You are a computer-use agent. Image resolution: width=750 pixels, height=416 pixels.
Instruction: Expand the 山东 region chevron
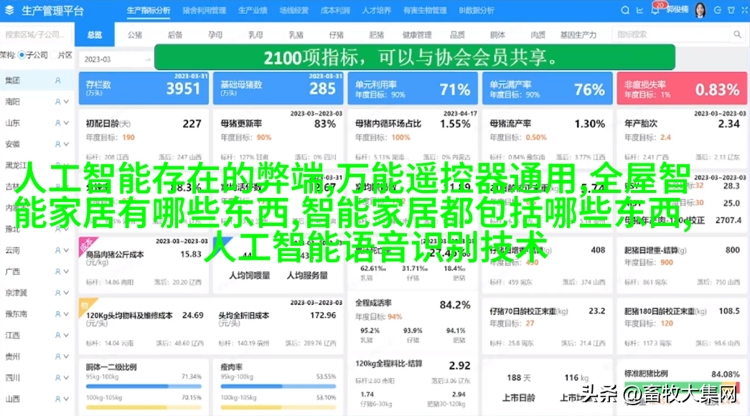pyautogui.click(x=67, y=123)
